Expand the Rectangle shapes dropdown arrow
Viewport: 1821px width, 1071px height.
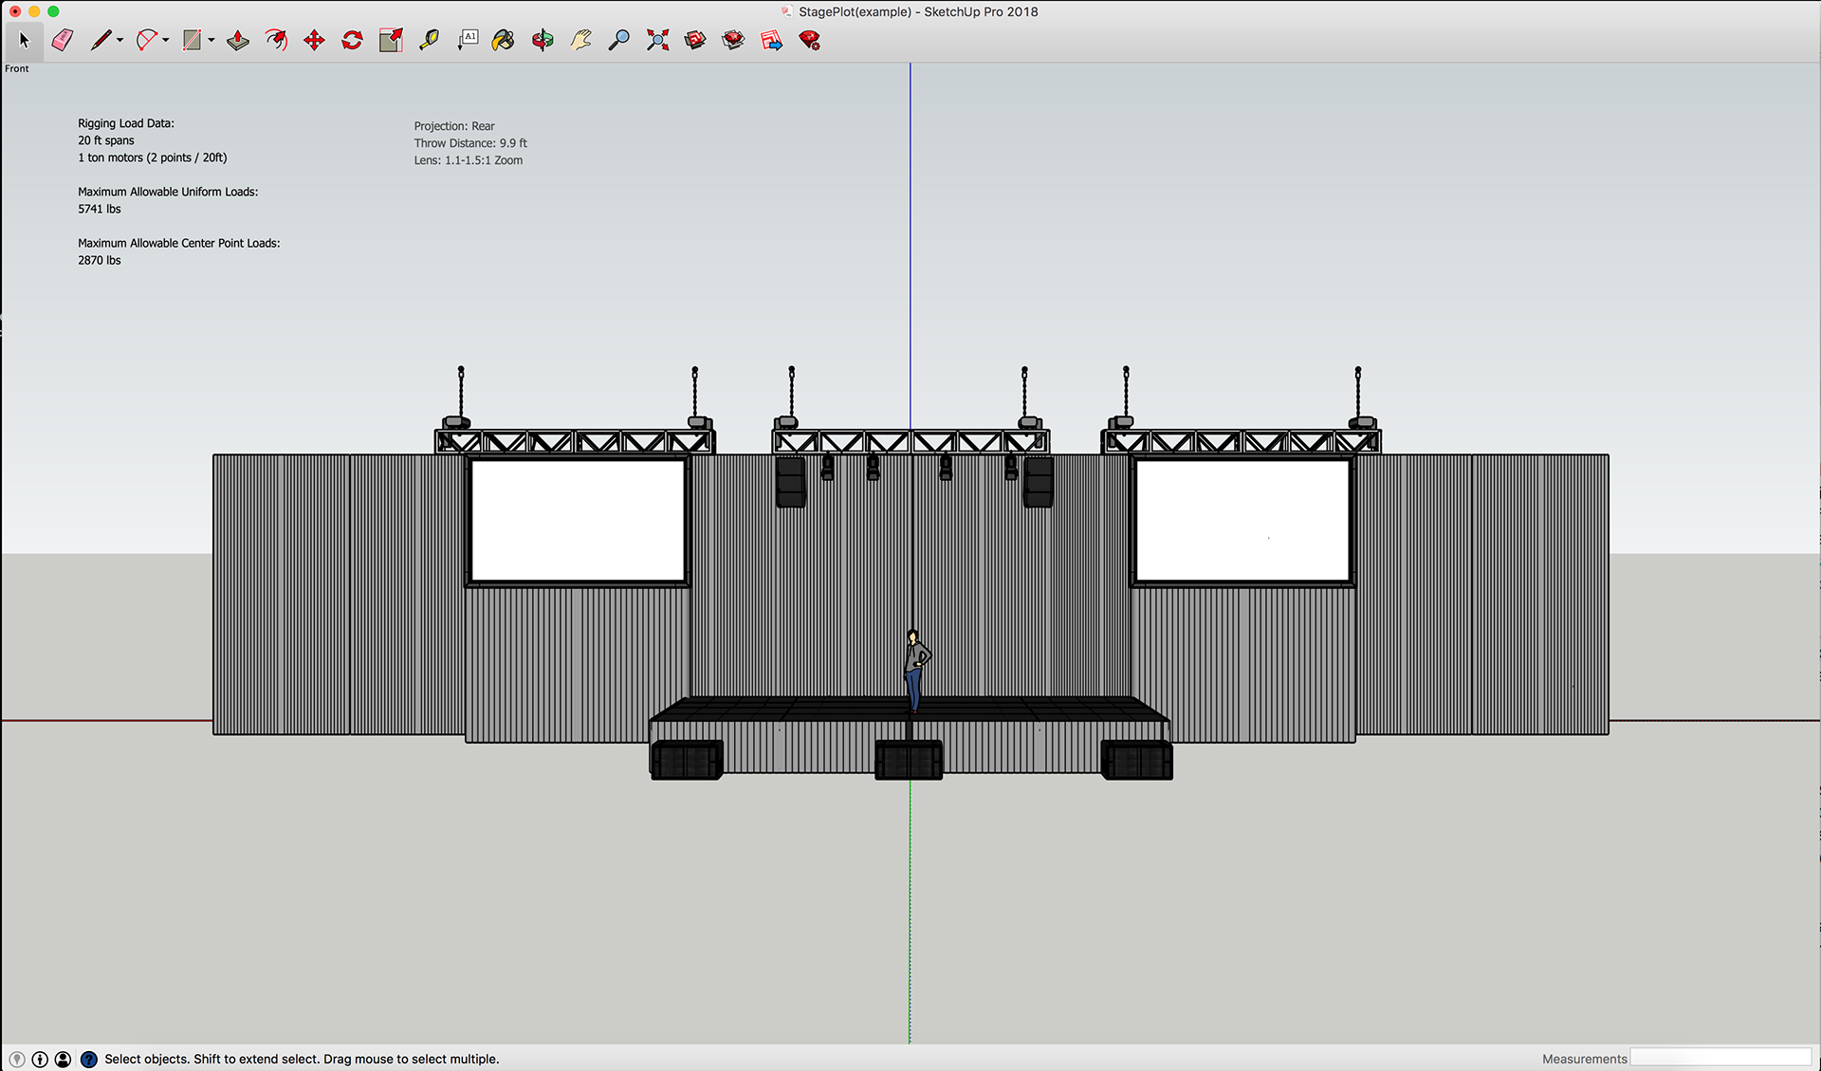(x=212, y=40)
